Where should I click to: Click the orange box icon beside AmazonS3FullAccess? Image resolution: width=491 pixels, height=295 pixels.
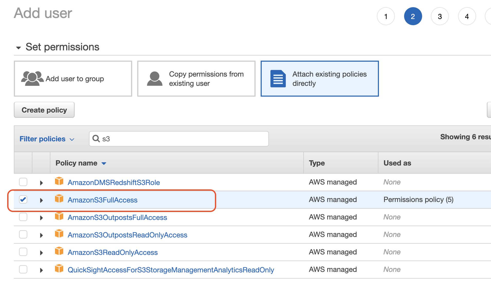pos(59,199)
